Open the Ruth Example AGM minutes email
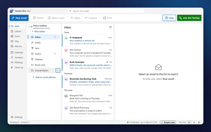The image size is (211, 132). pyautogui.click(x=88, y=65)
